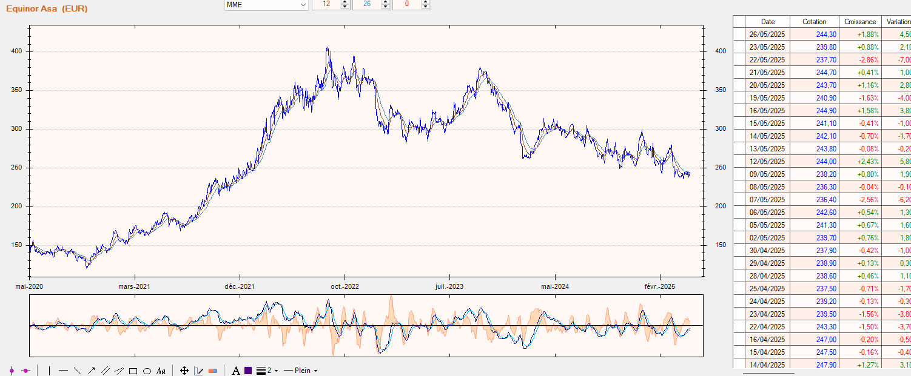Click the Cotation column header
The height and width of the screenshot is (376, 911).
pos(814,21)
